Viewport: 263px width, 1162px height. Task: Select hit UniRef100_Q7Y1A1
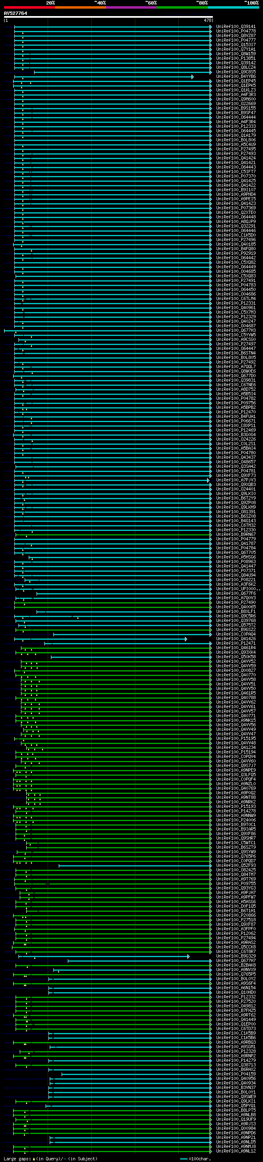pyautogui.click(x=236, y=49)
